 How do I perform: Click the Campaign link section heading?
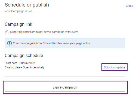(x=18, y=24)
